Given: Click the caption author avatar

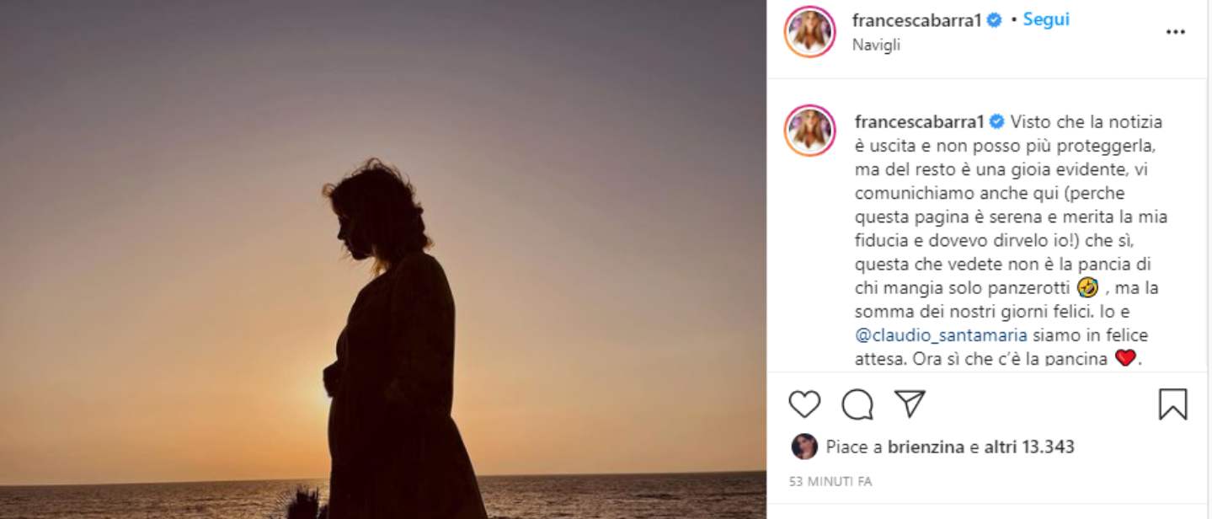Looking at the screenshot, I should 809,131.
